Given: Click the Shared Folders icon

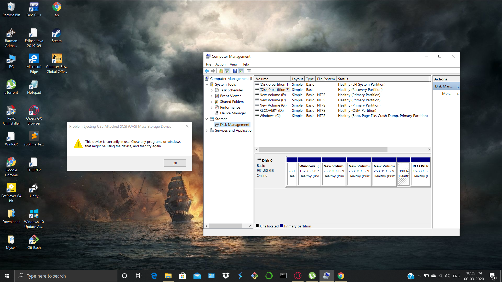Looking at the screenshot, I should pos(216,101).
